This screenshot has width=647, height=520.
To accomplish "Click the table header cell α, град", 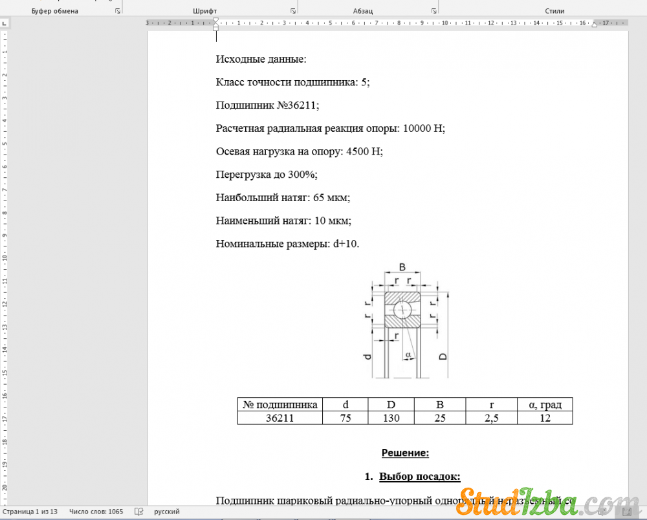I will coord(545,405).
